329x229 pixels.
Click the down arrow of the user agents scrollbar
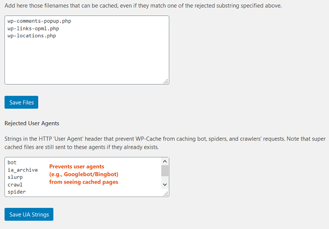point(164,185)
